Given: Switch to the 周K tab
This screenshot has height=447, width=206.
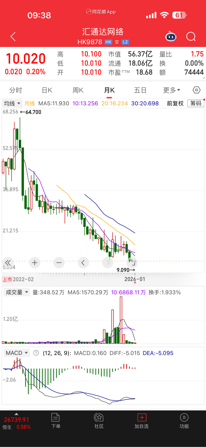Looking at the screenshot, I should tap(78, 90).
